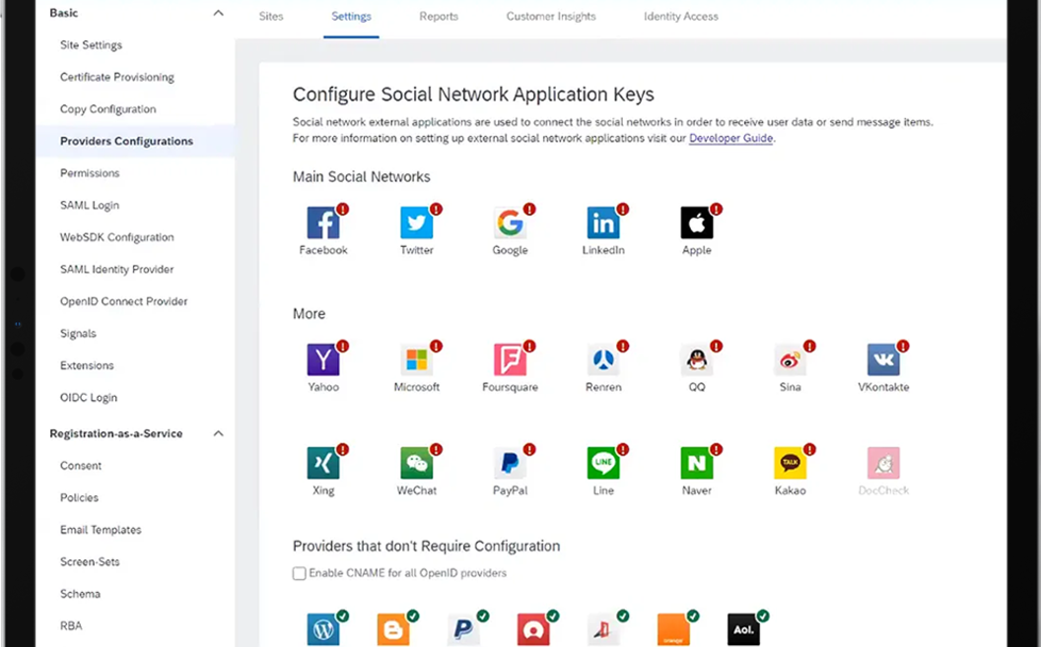Open the Developer Guide link

(x=730, y=139)
